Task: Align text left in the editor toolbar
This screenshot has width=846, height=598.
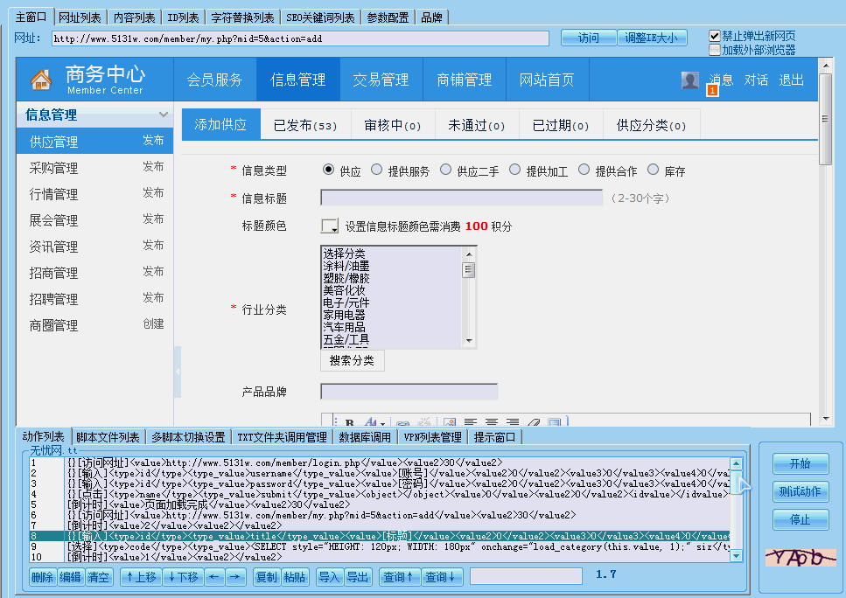Action: tap(471, 423)
